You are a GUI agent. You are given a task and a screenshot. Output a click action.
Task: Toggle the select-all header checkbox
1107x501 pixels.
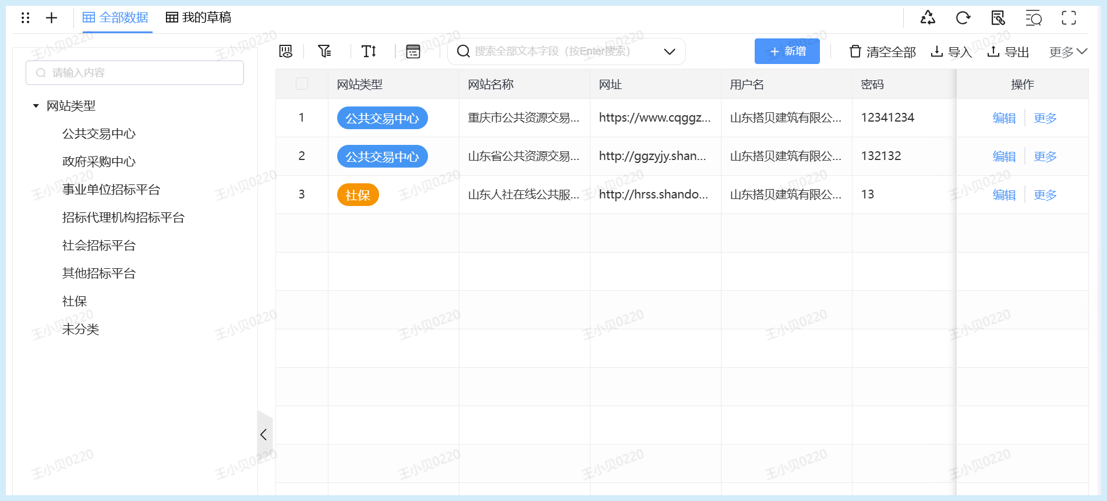click(x=302, y=84)
